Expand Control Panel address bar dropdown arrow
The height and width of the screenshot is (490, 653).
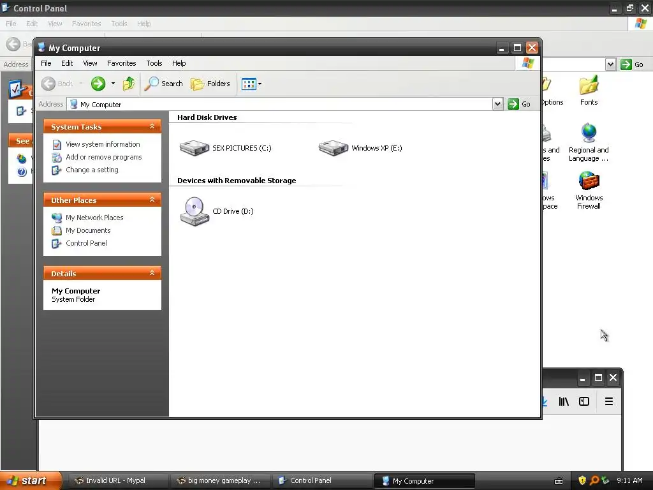(x=610, y=64)
